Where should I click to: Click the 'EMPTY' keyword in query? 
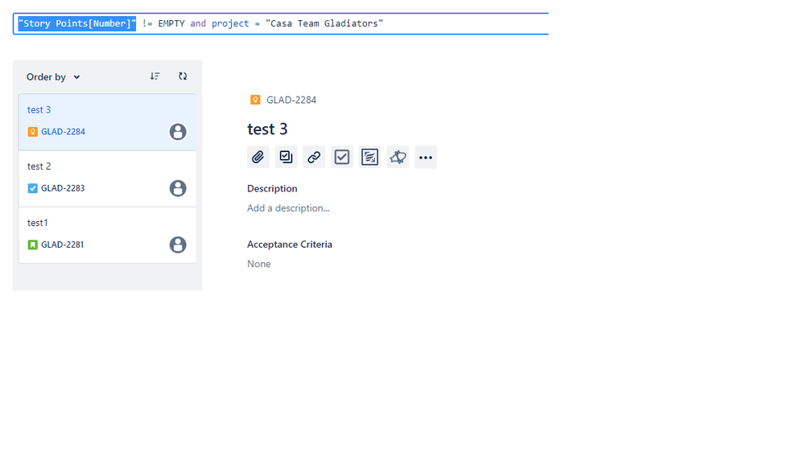tap(171, 23)
